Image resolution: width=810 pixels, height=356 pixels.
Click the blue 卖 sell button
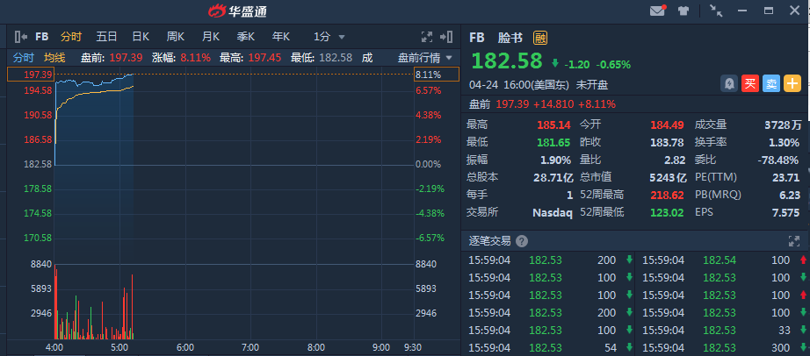(770, 84)
